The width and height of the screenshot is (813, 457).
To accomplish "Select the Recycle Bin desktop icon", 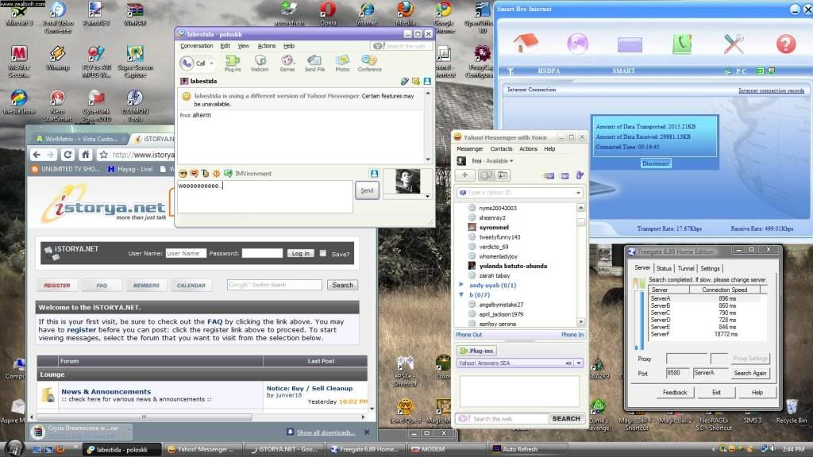I will [791, 412].
